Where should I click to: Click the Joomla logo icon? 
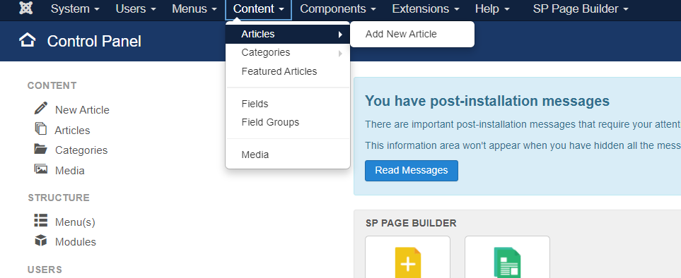(26, 8)
